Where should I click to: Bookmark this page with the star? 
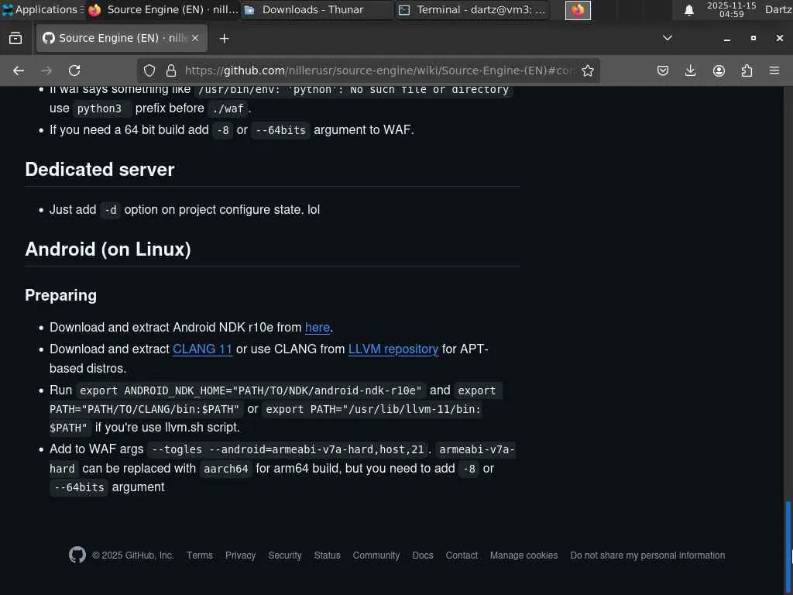(x=588, y=71)
